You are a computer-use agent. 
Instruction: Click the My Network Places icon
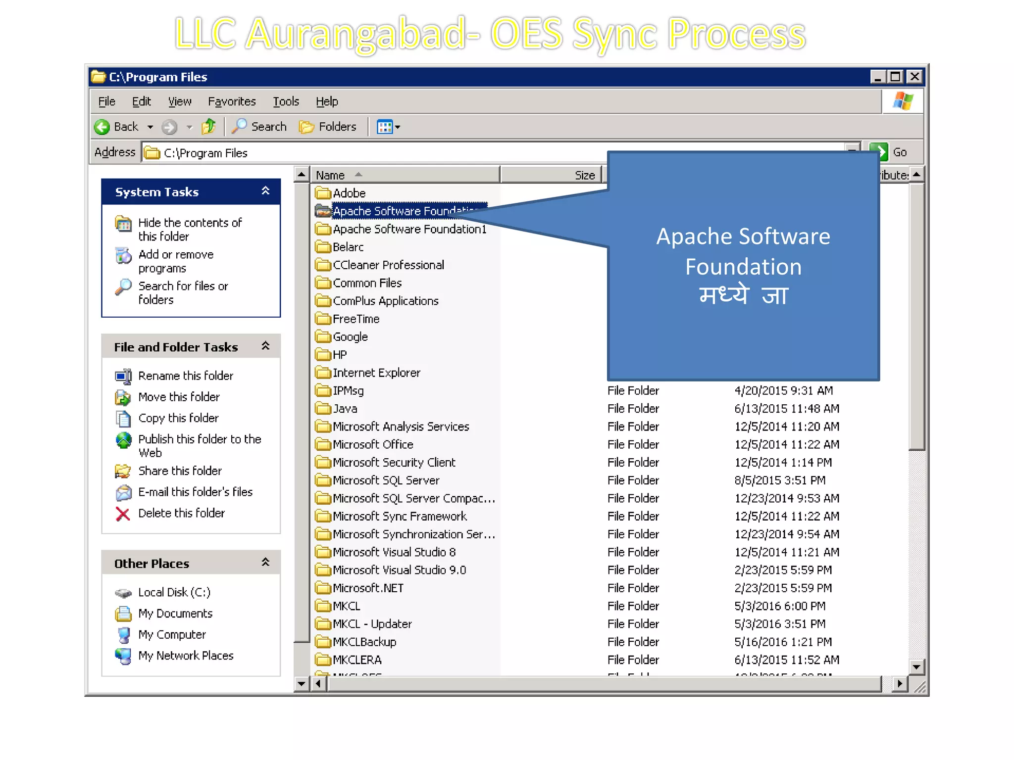pos(123,656)
